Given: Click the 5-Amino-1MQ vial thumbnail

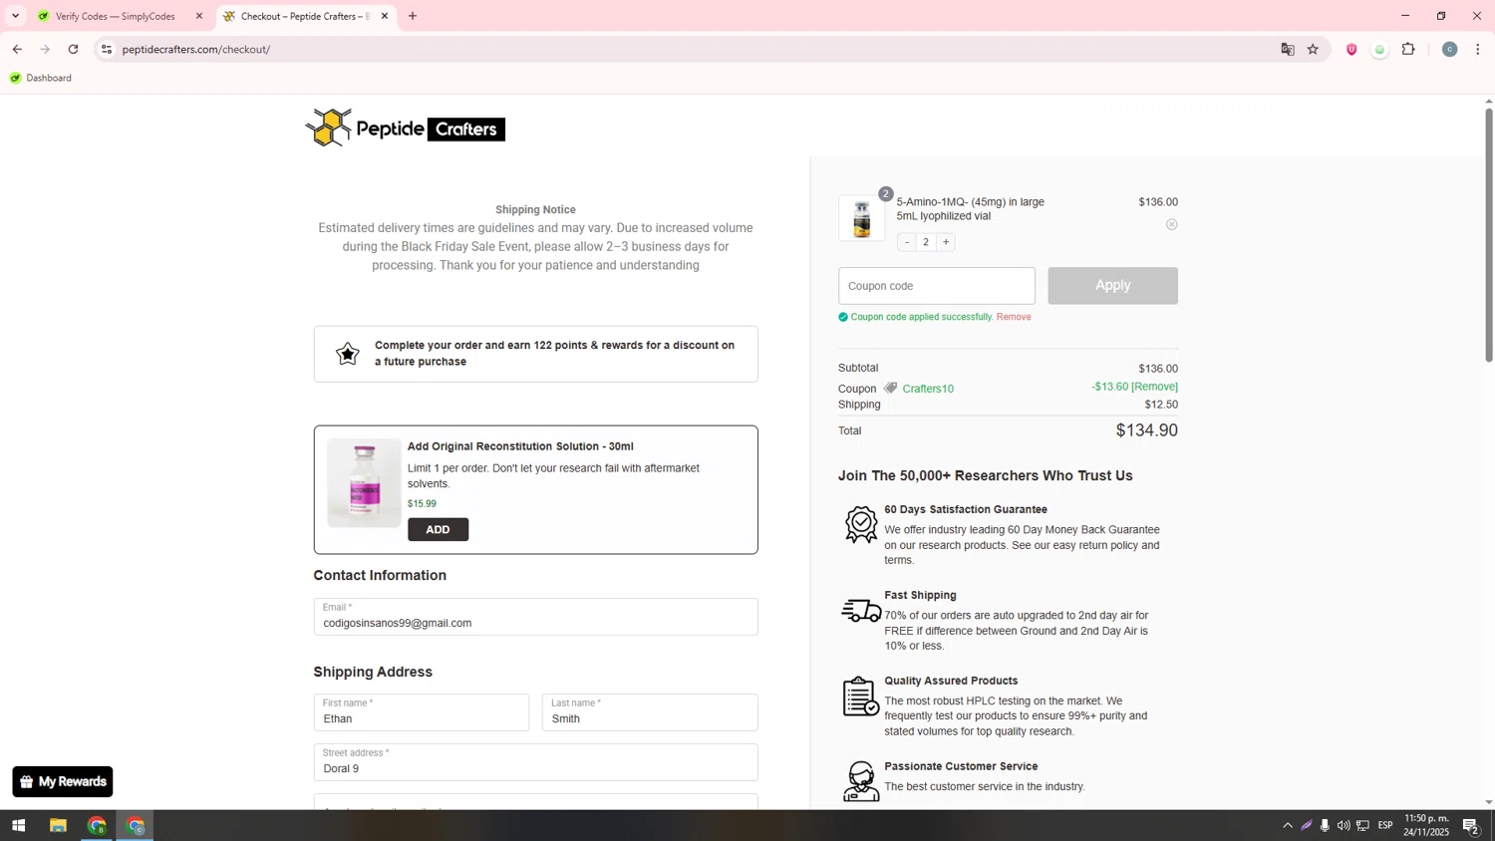Looking at the screenshot, I should (x=861, y=218).
